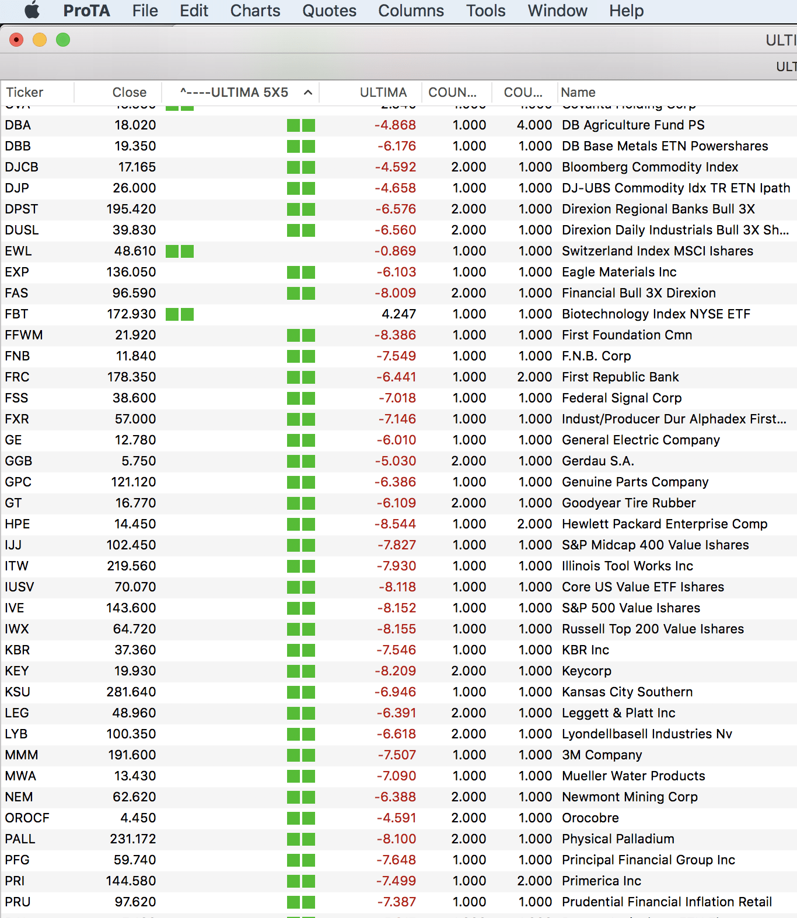Screen dimensions: 797x918
Task: Click '3M Company' in the Name column
Action: pos(602,755)
